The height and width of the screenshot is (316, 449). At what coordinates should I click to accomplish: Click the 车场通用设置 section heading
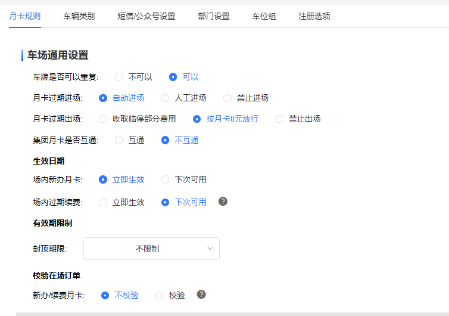click(58, 55)
